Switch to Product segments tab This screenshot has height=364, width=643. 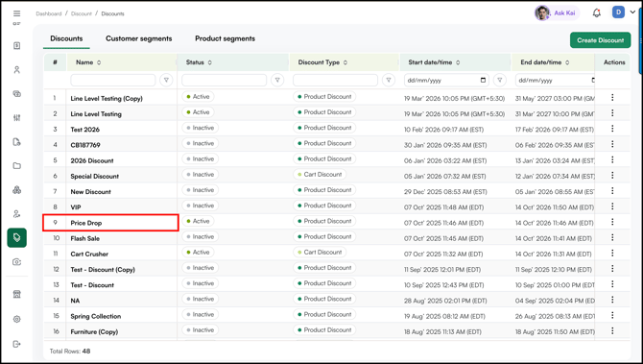225,38
